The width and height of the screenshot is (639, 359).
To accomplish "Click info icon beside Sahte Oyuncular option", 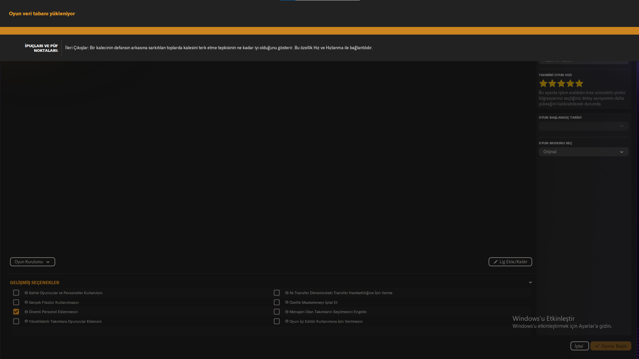I will coord(26,293).
